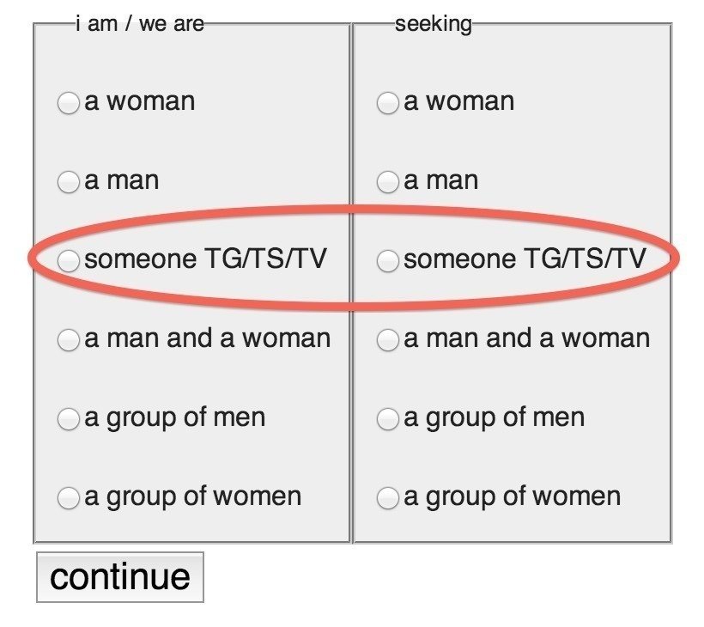Click the 'a woman' label text under seeking

click(459, 101)
